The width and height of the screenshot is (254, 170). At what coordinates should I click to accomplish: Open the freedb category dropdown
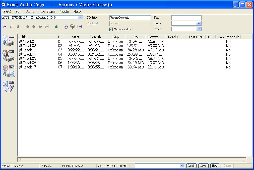pyautogui.click(x=199, y=29)
